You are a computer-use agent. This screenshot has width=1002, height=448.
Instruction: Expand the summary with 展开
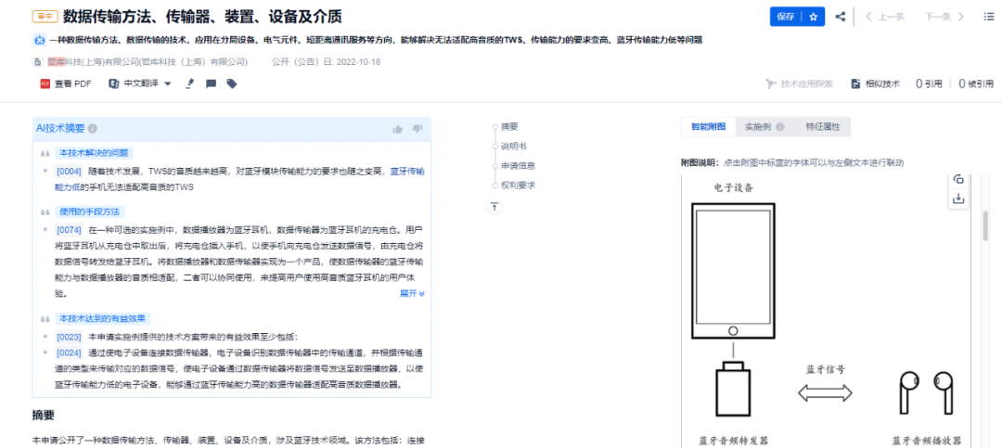click(x=412, y=293)
